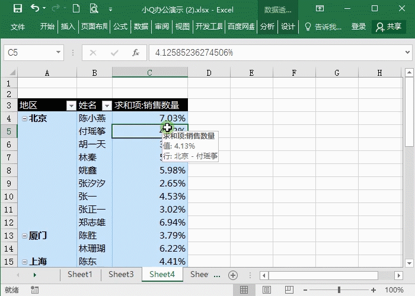Click the Print Preview icon

point(94,9)
